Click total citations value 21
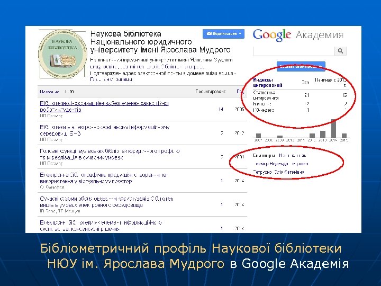 coord(306,95)
